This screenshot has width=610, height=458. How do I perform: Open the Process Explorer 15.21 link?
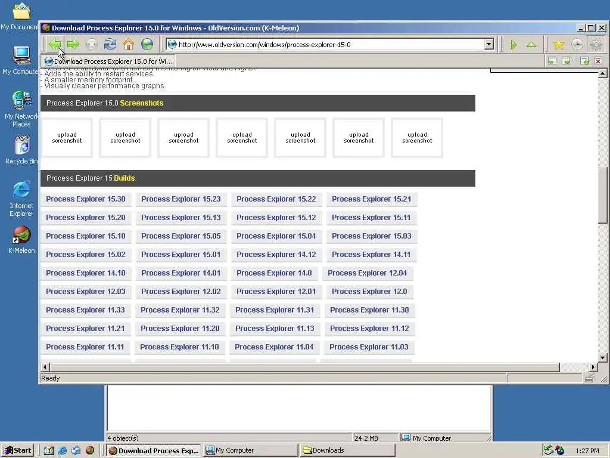coord(372,199)
